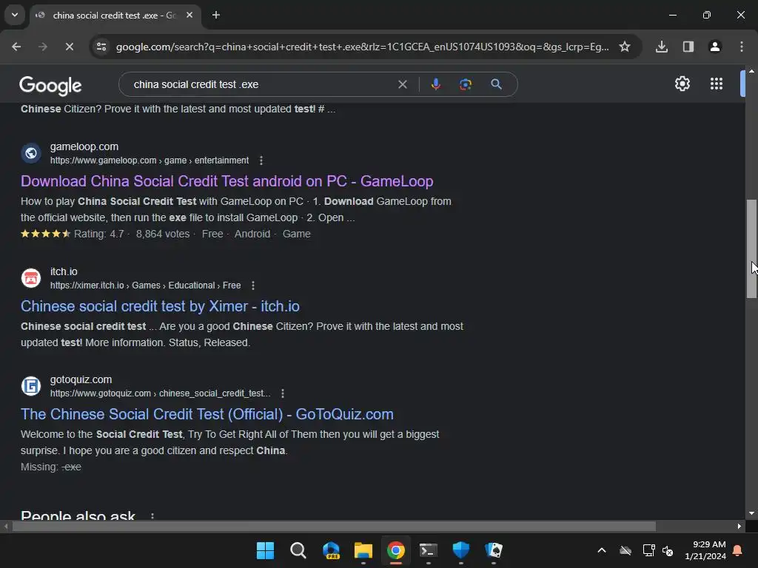
Task: Open Chinese social credit test by Ximer link
Action: click(x=160, y=306)
